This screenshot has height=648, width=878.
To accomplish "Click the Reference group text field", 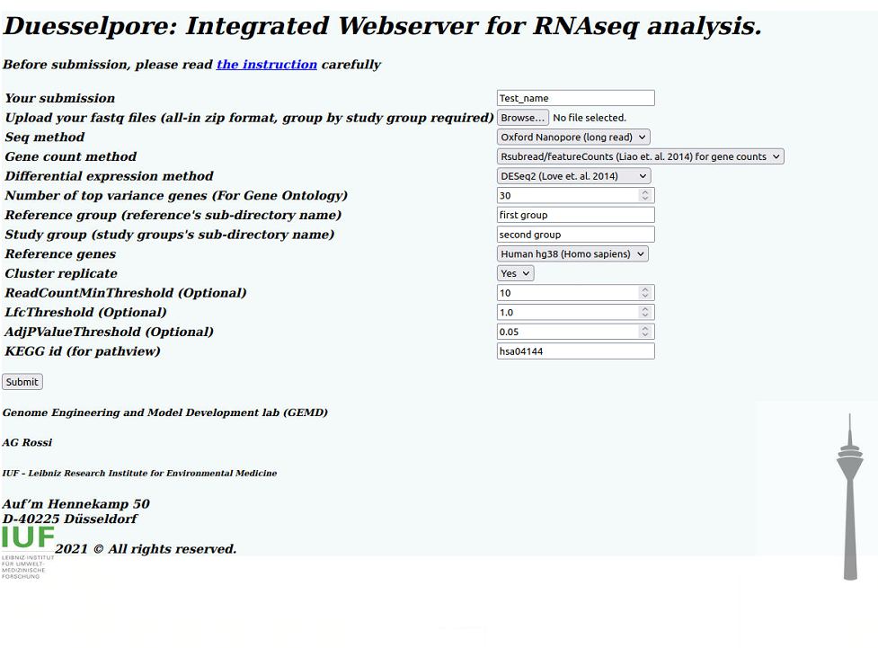I will [576, 215].
